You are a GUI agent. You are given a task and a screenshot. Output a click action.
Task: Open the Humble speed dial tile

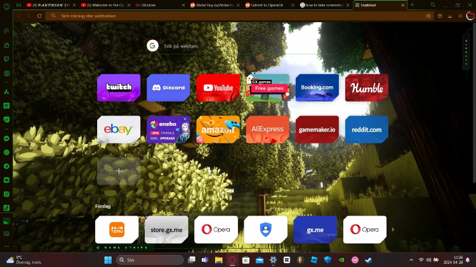click(x=367, y=88)
